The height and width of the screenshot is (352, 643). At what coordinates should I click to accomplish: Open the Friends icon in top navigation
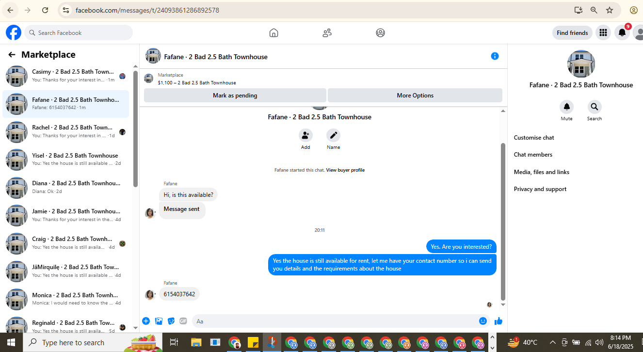[327, 33]
